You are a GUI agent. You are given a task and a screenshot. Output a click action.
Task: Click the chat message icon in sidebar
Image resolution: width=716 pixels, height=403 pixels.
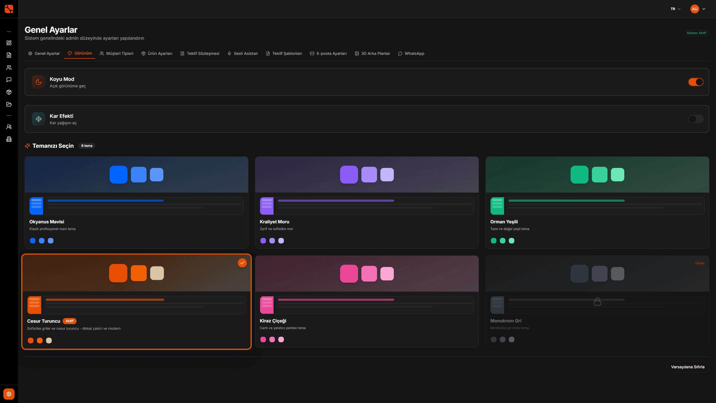pyautogui.click(x=9, y=80)
